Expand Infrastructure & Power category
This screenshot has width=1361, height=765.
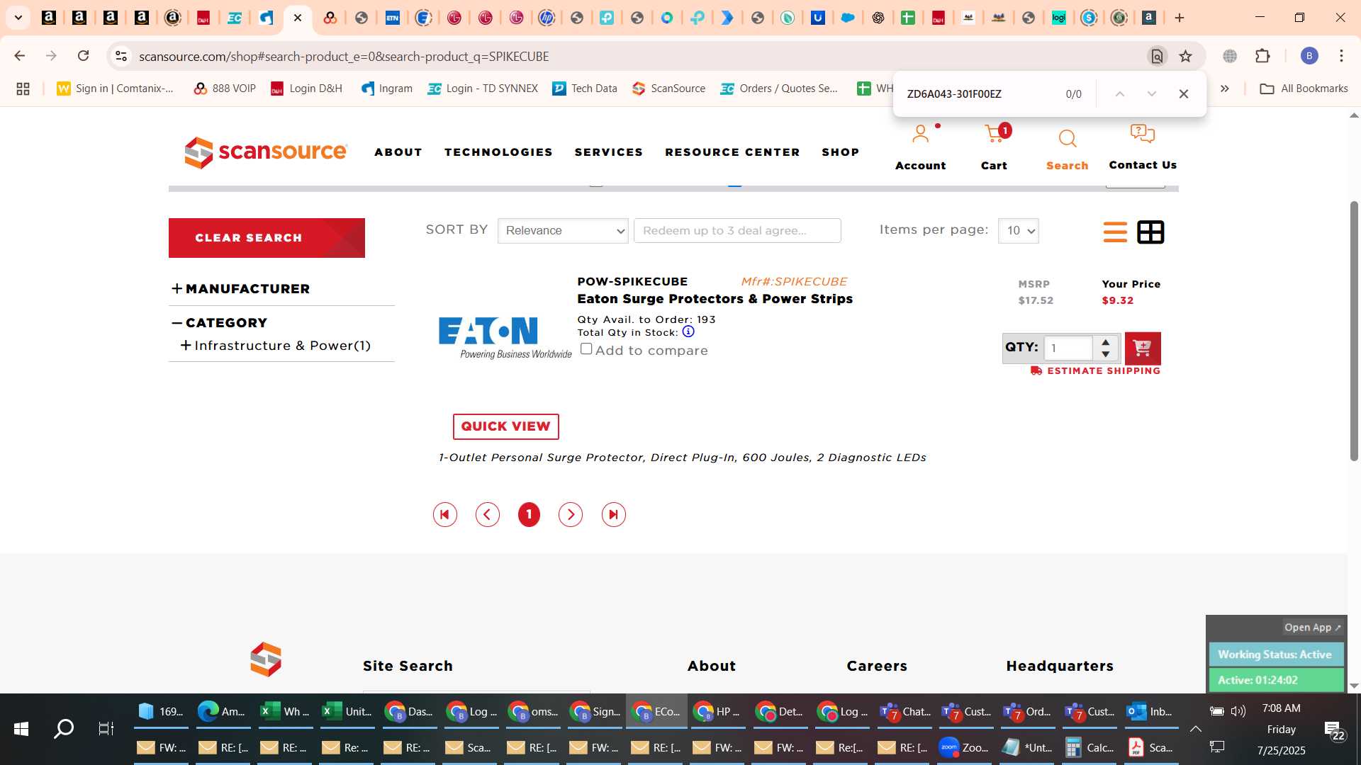coord(186,345)
